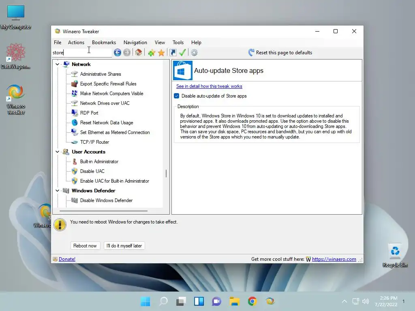The width and height of the screenshot is (415, 311).
Task: Go to the Home page icon
Action: (139, 52)
